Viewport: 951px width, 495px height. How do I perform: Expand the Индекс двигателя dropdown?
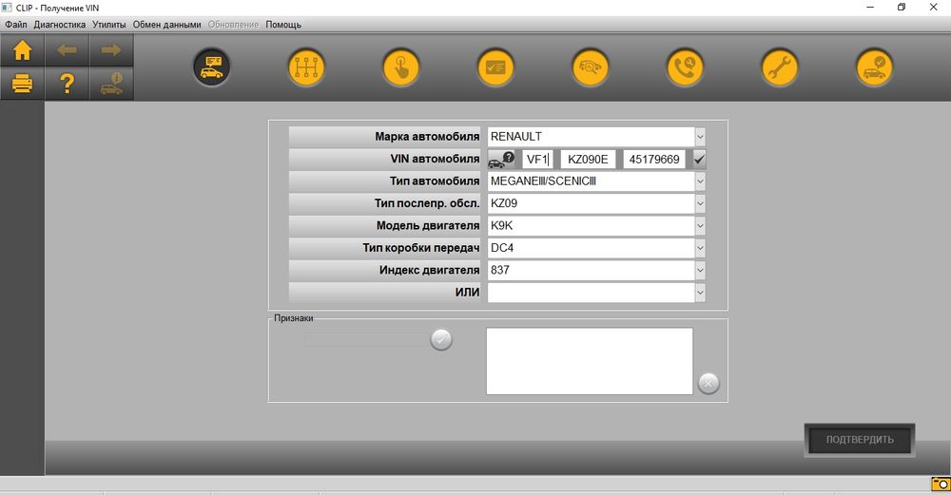click(x=700, y=270)
